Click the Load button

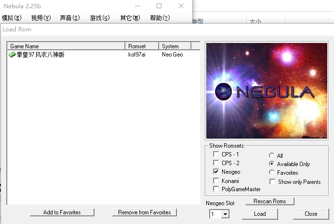pos(260,214)
